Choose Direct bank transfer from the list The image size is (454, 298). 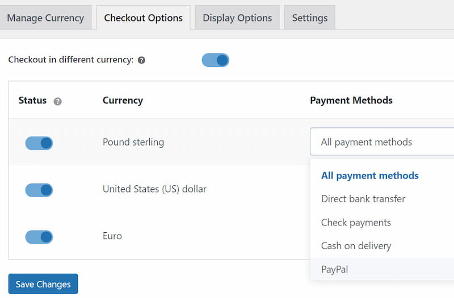click(363, 199)
